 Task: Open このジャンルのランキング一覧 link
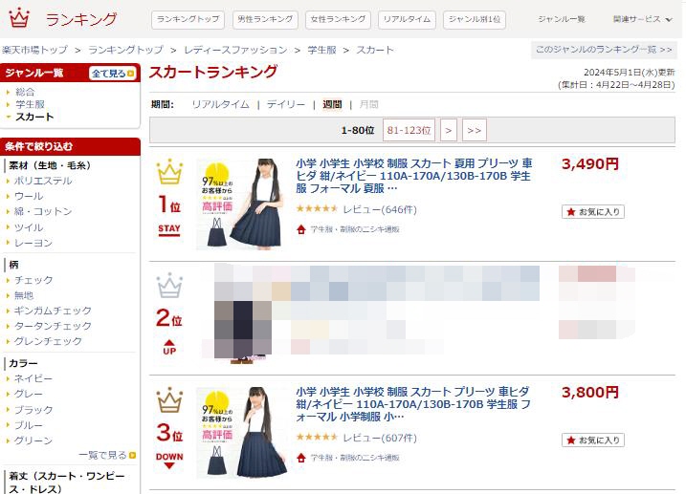[x=604, y=50]
